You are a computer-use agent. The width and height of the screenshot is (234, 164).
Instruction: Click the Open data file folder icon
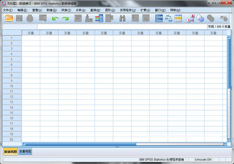(9, 18)
